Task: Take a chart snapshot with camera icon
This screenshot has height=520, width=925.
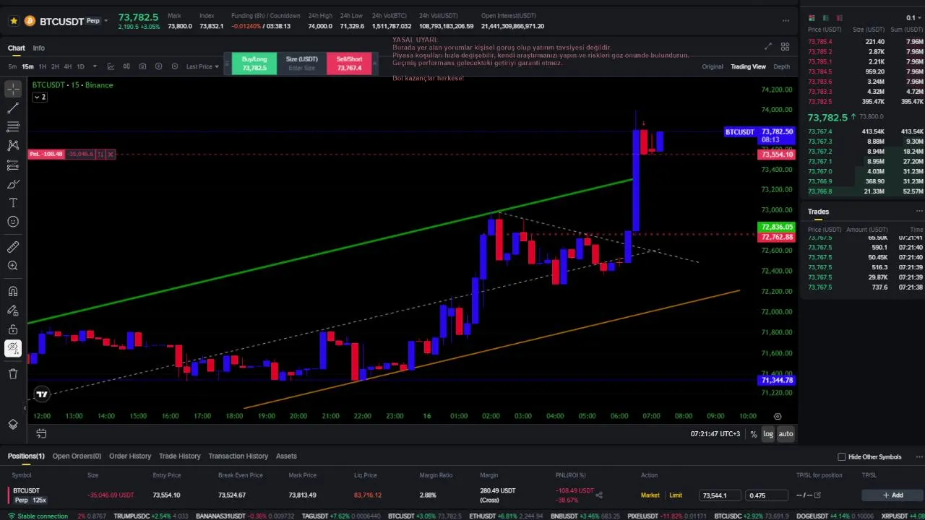Action: [142, 66]
